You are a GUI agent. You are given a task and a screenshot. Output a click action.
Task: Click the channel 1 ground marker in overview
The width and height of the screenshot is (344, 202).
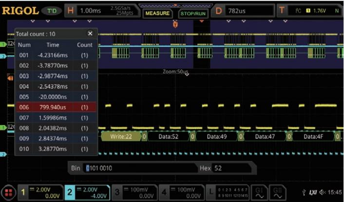pyautogui.click(x=3, y=44)
